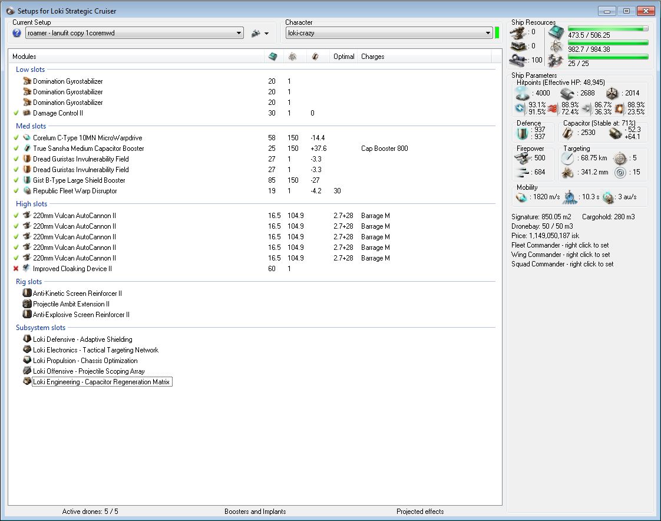Image resolution: width=661 pixels, height=521 pixels.
Task: Click the capacitor capacity icon showing 2530
Action: [x=568, y=133]
